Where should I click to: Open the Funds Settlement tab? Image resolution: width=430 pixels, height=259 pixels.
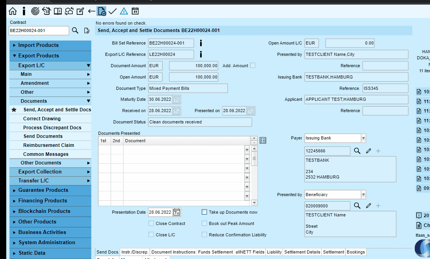[x=215, y=252]
